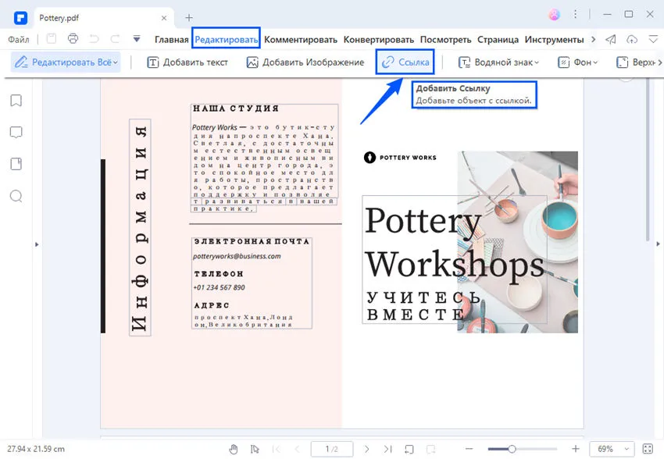Open the Файл menu
This screenshot has width=664, height=459.
pyautogui.click(x=19, y=39)
